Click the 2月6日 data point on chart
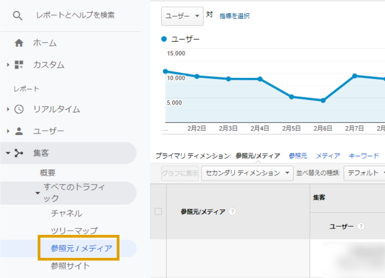 click(323, 100)
